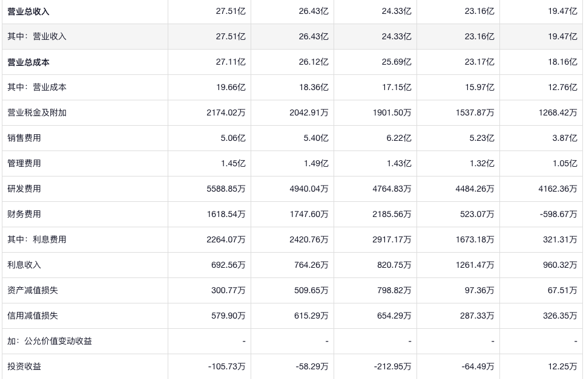Select the 资产减值损失 row label
Screen dimensions: 586x379
33,291
